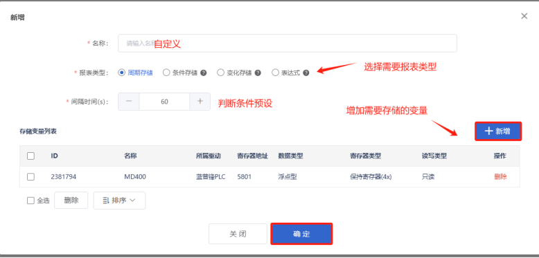Open the 排序 dropdown
539x258 pixels.
pos(119,201)
